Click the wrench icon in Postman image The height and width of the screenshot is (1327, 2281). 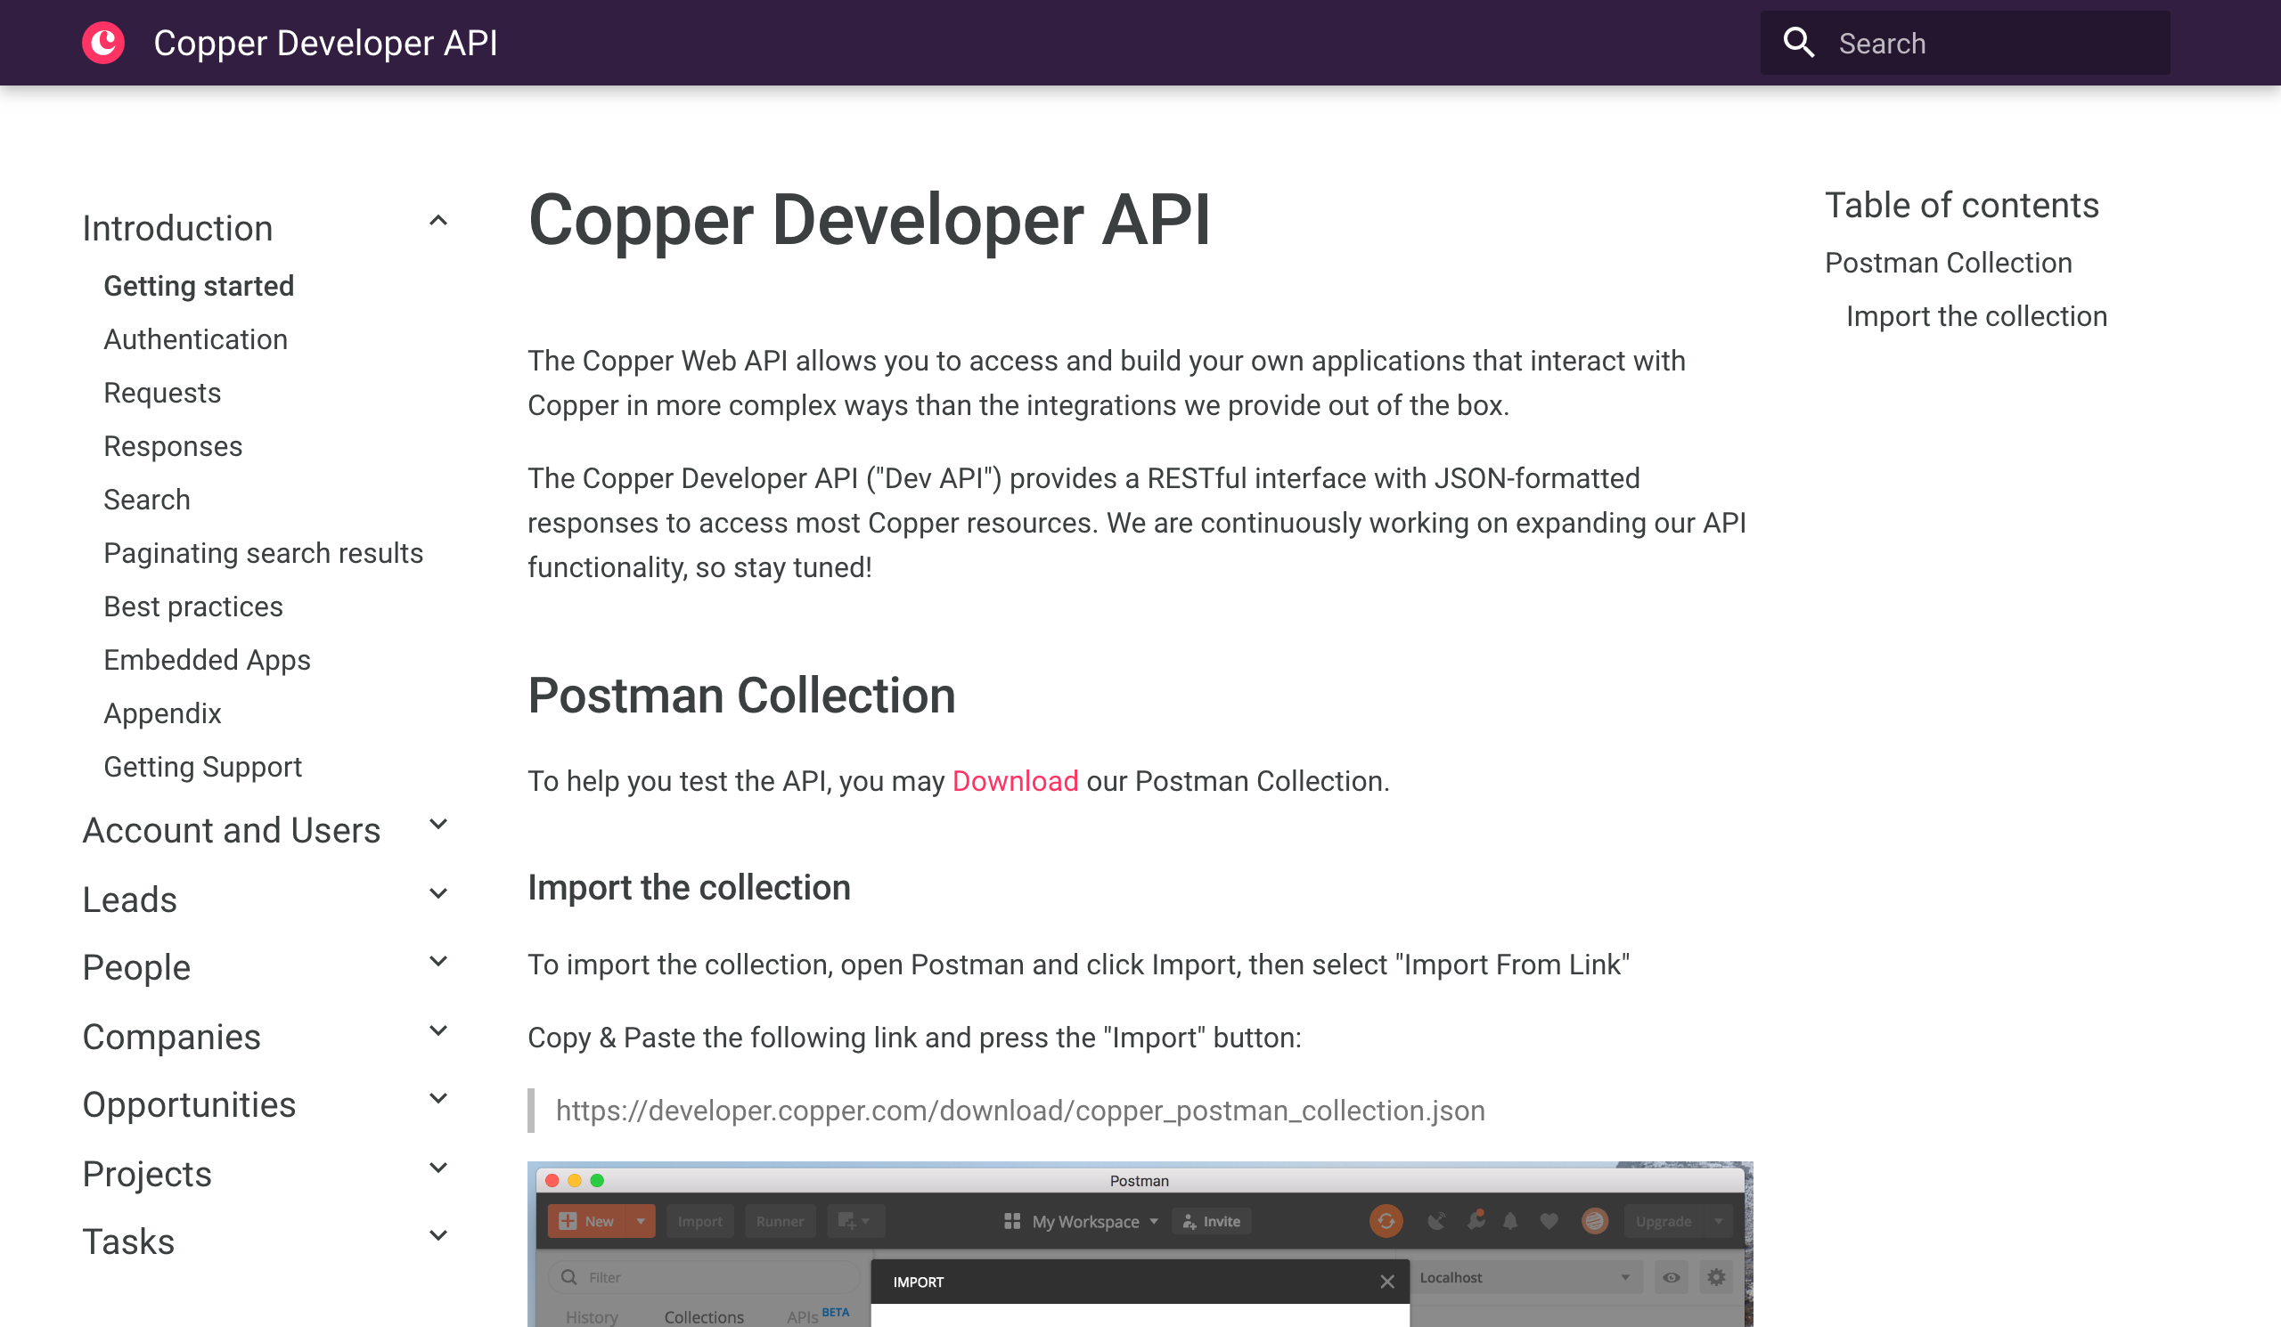[x=1476, y=1221]
